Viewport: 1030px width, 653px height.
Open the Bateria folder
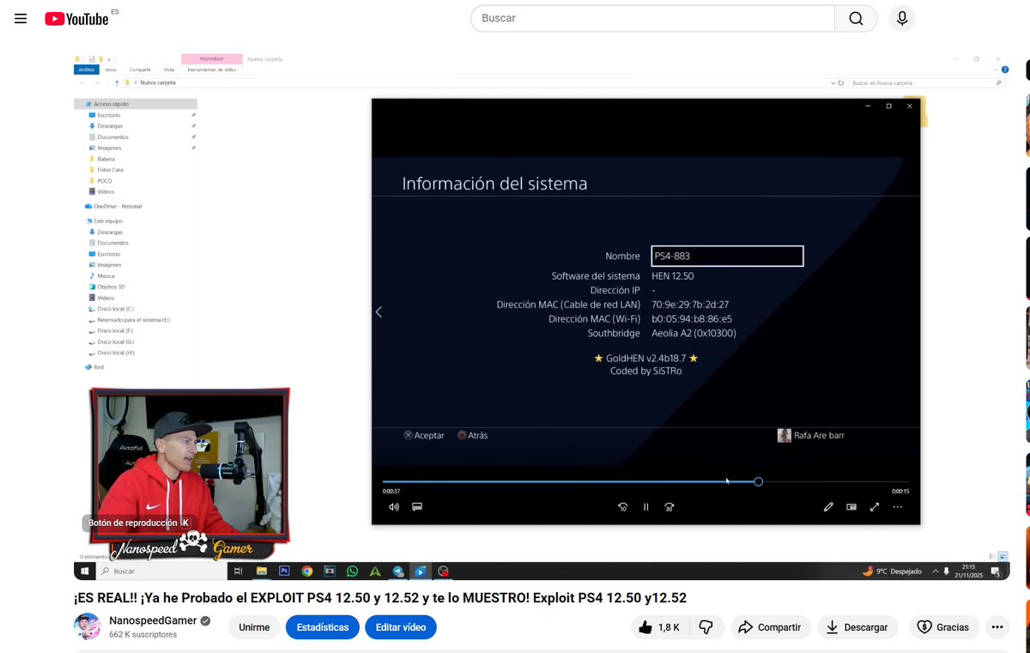coord(106,159)
